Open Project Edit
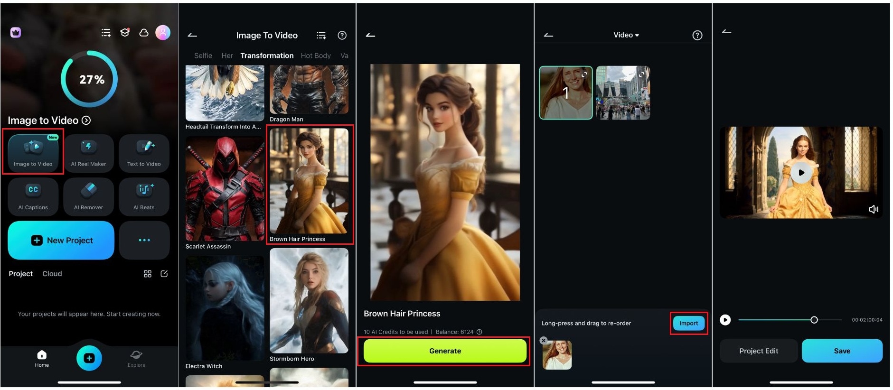Screen dimensions: 893x390 pos(759,351)
